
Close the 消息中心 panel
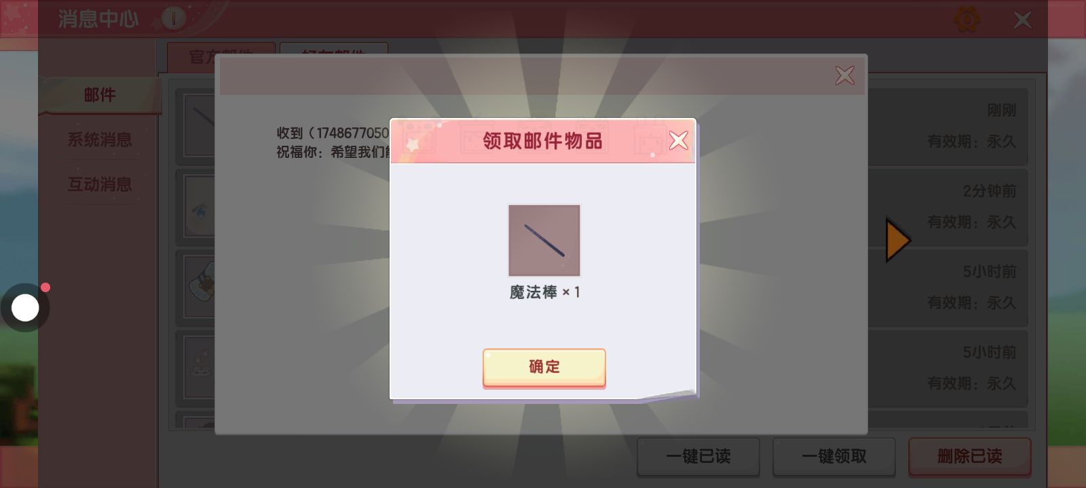tap(1022, 20)
